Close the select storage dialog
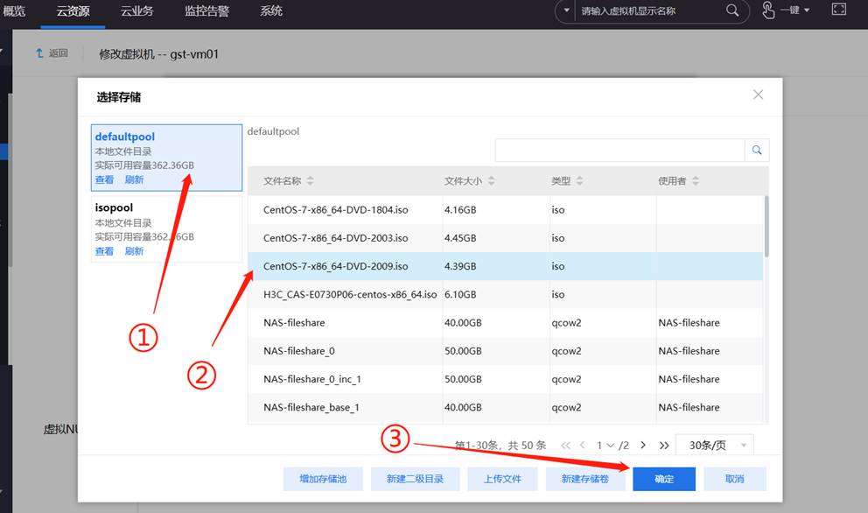 click(758, 95)
